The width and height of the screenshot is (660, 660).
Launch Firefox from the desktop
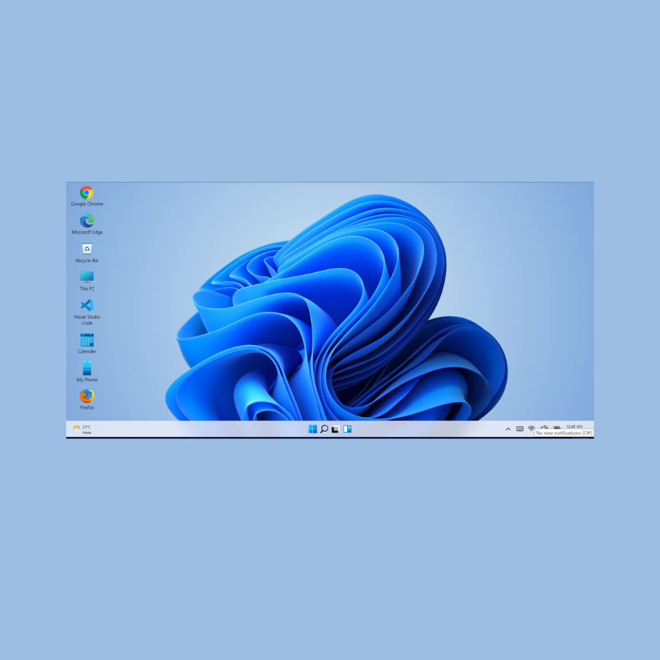coord(87,396)
